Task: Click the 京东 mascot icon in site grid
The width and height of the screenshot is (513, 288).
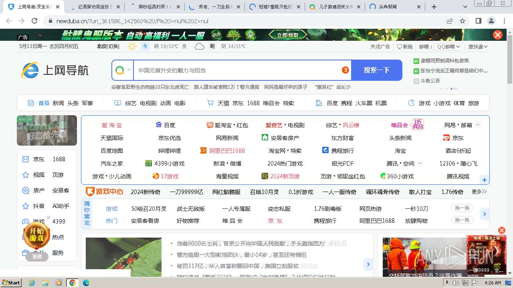Action: point(446,138)
